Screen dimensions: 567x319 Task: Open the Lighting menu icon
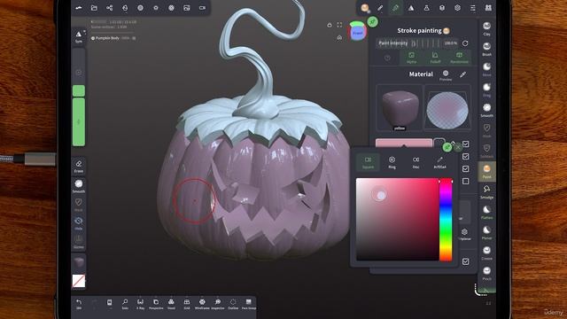click(x=156, y=8)
